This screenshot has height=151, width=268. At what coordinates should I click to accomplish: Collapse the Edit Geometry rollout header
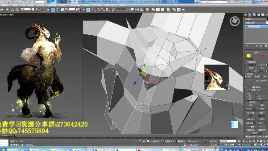click(256, 87)
